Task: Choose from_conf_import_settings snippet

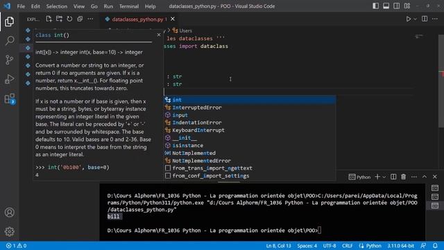Action: coord(250,176)
